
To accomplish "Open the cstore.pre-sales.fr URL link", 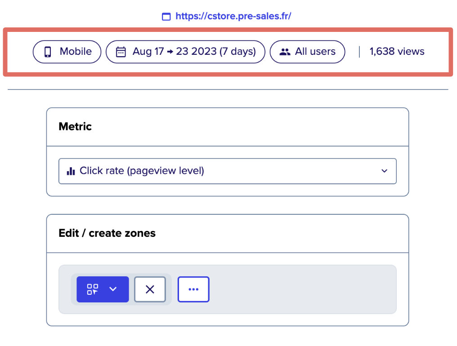I will point(233,16).
